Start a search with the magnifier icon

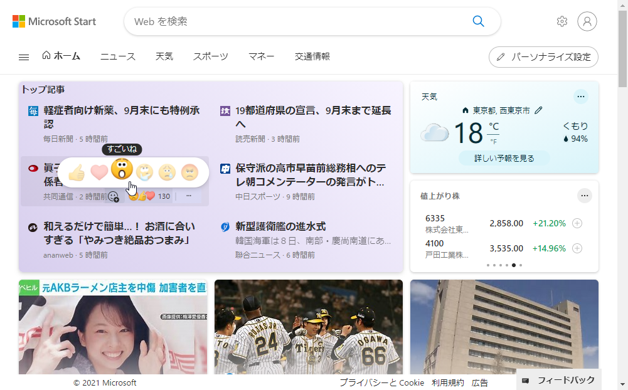coord(478,21)
